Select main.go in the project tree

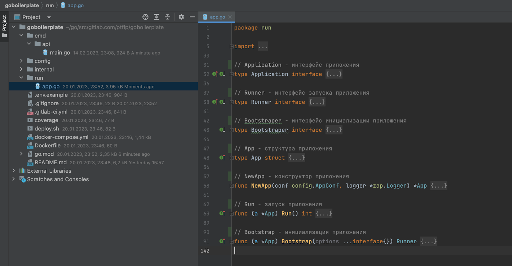(x=60, y=53)
